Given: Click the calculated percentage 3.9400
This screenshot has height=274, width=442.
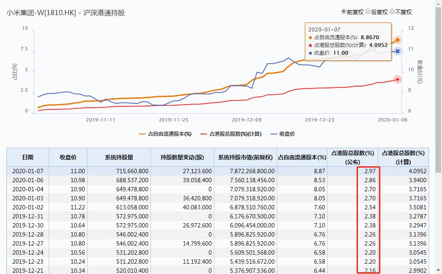Looking at the screenshot, I should click(418, 180).
